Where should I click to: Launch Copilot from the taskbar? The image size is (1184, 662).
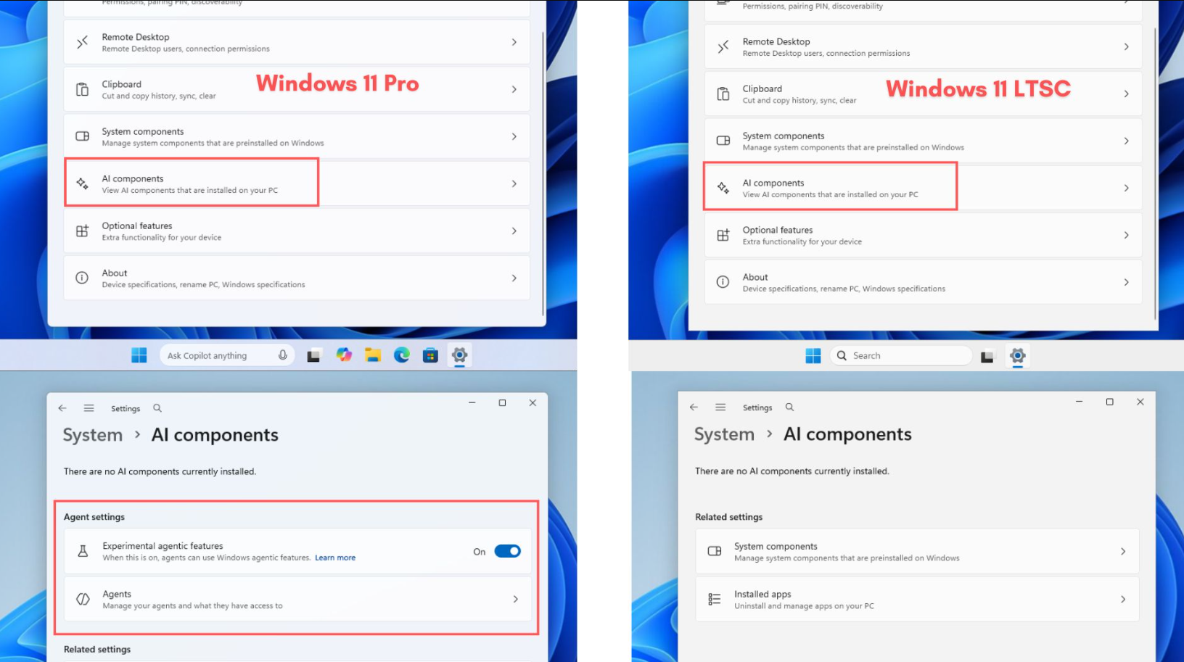[x=344, y=355]
